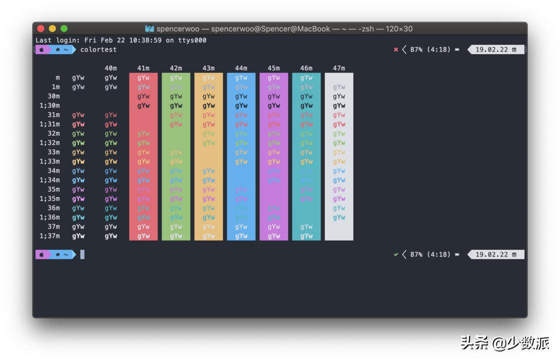Click date '19.02.22' on the colortest line
560x361 pixels.
tap(491, 49)
